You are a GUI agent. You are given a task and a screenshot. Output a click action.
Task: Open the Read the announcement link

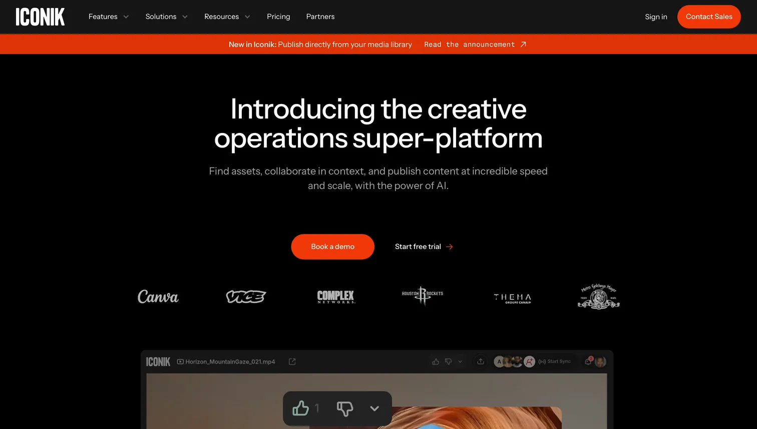coord(469,44)
